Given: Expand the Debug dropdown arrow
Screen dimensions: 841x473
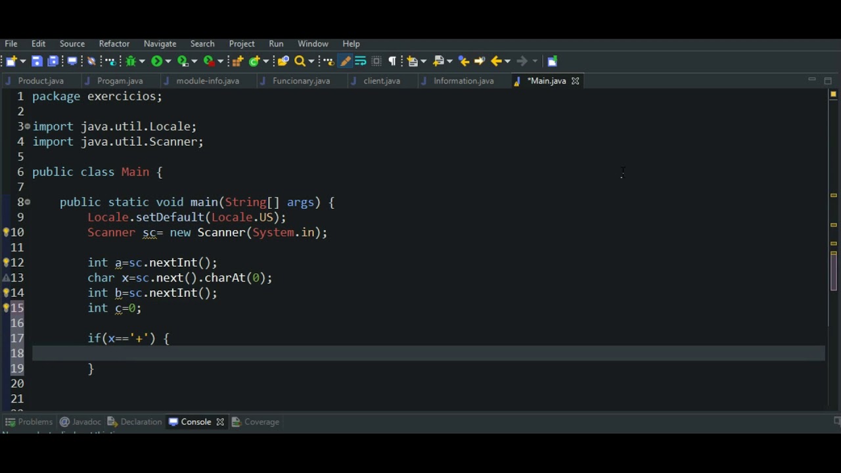Looking at the screenshot, I should coord(142,62).
